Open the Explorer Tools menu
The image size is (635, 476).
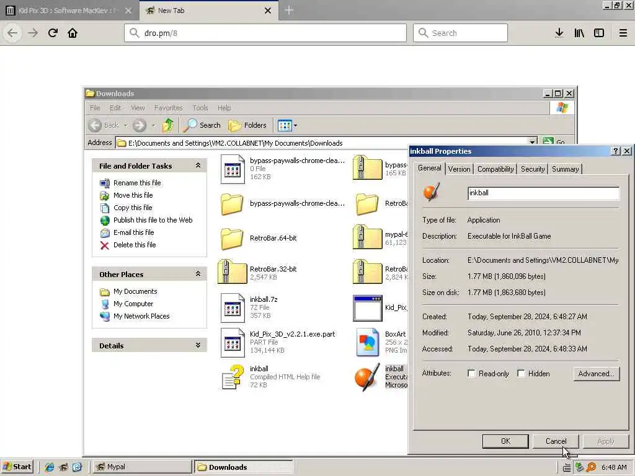[200, 108]
